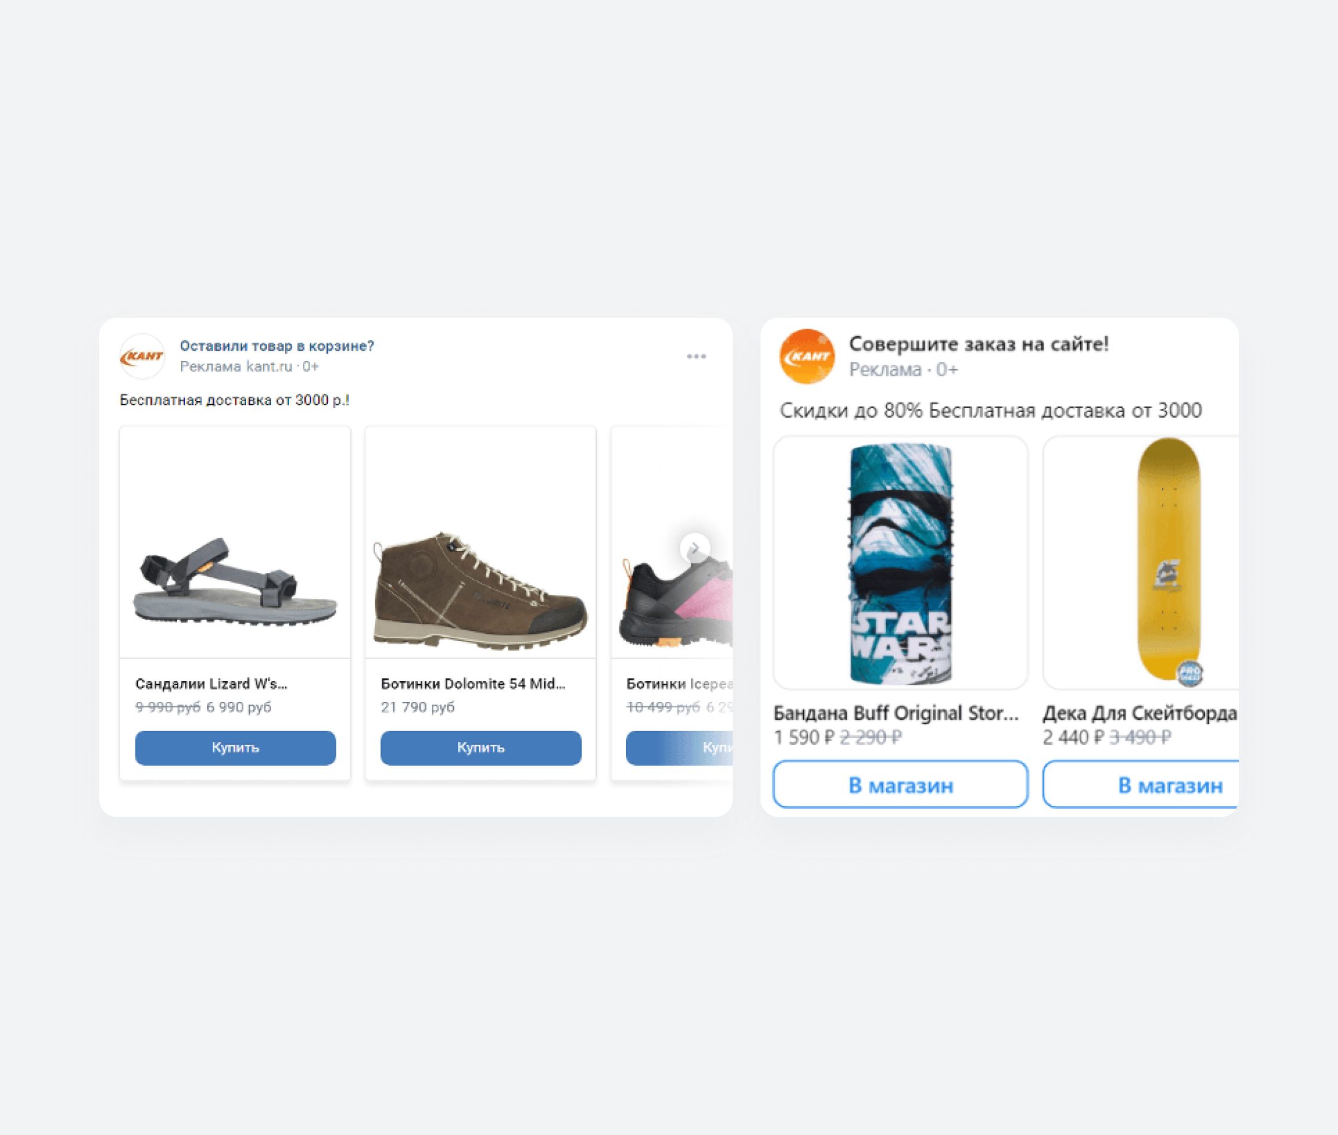Click the Kant logo avatar in left ad
1338x1135 pixels.
[142, 356]
